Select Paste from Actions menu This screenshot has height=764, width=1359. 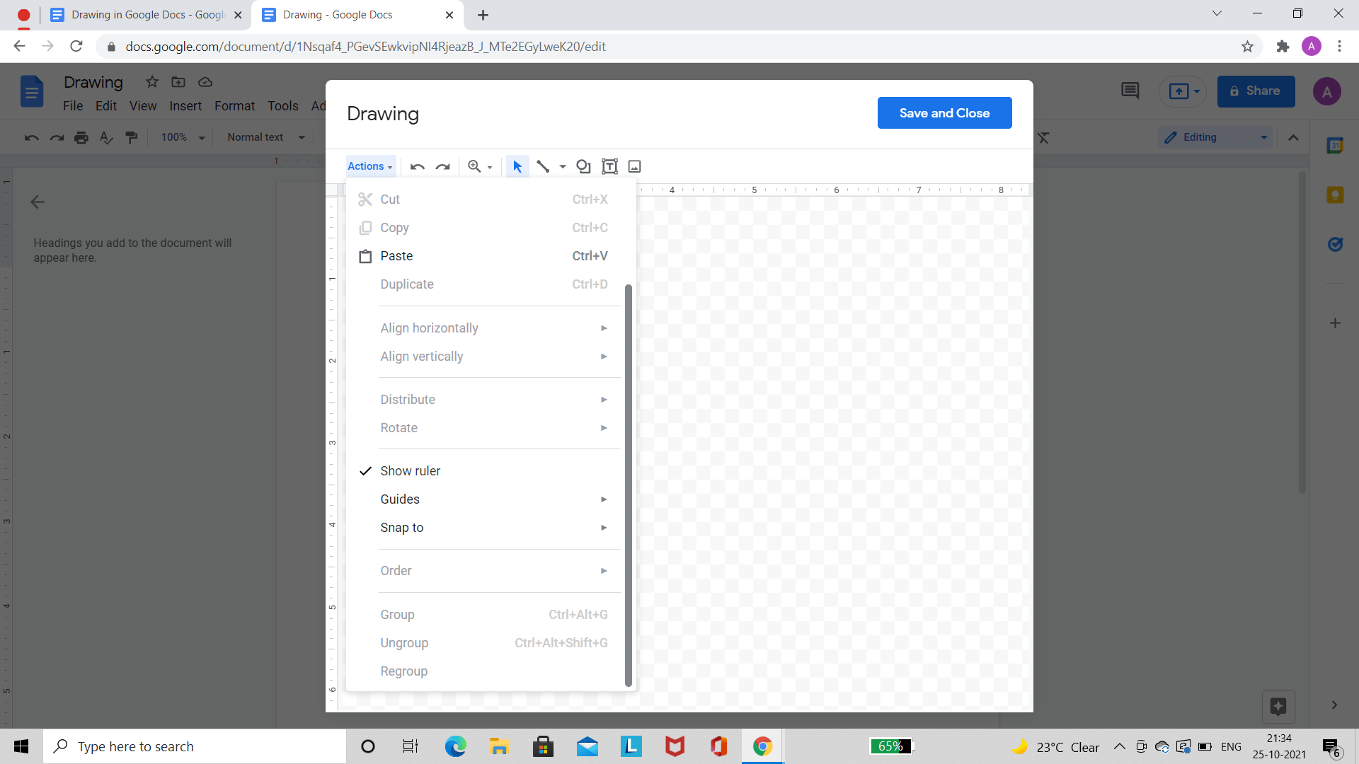(396, 255)
